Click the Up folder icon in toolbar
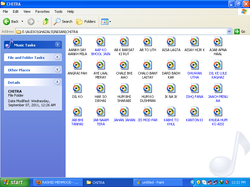250x187 pixels. (x=46, y=22)
